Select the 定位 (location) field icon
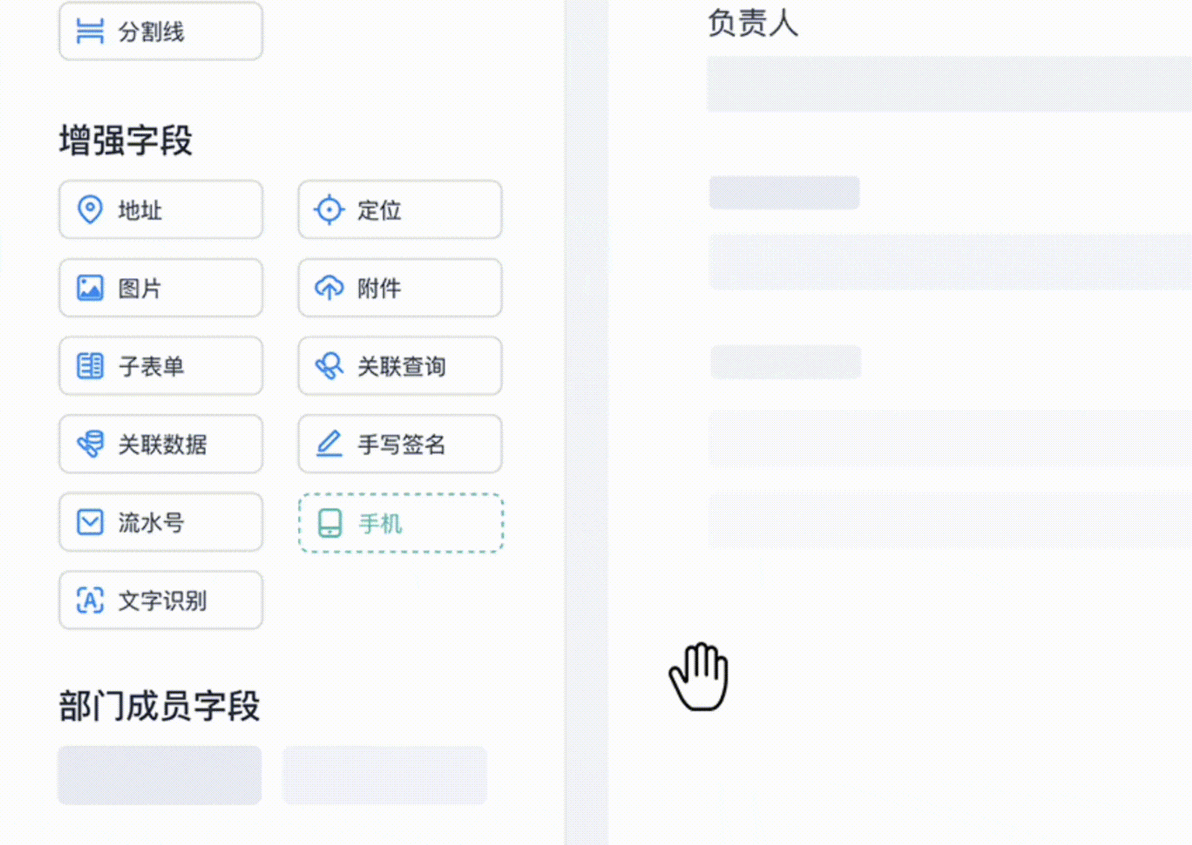 [329, 209]
